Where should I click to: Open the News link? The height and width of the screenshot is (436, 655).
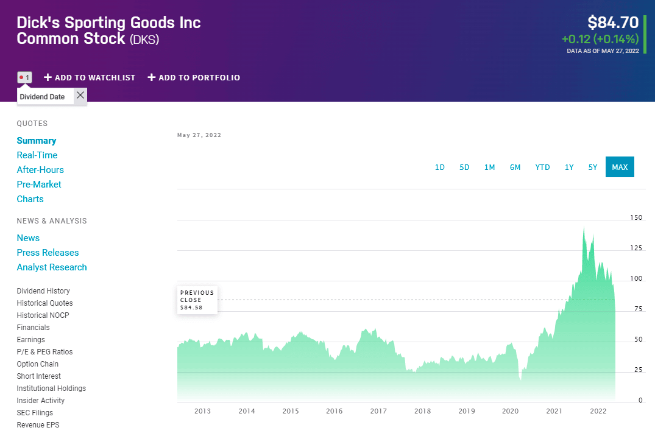[28, 238]
